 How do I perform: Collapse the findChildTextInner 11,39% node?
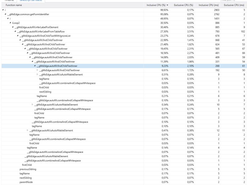tap(32, 62)
